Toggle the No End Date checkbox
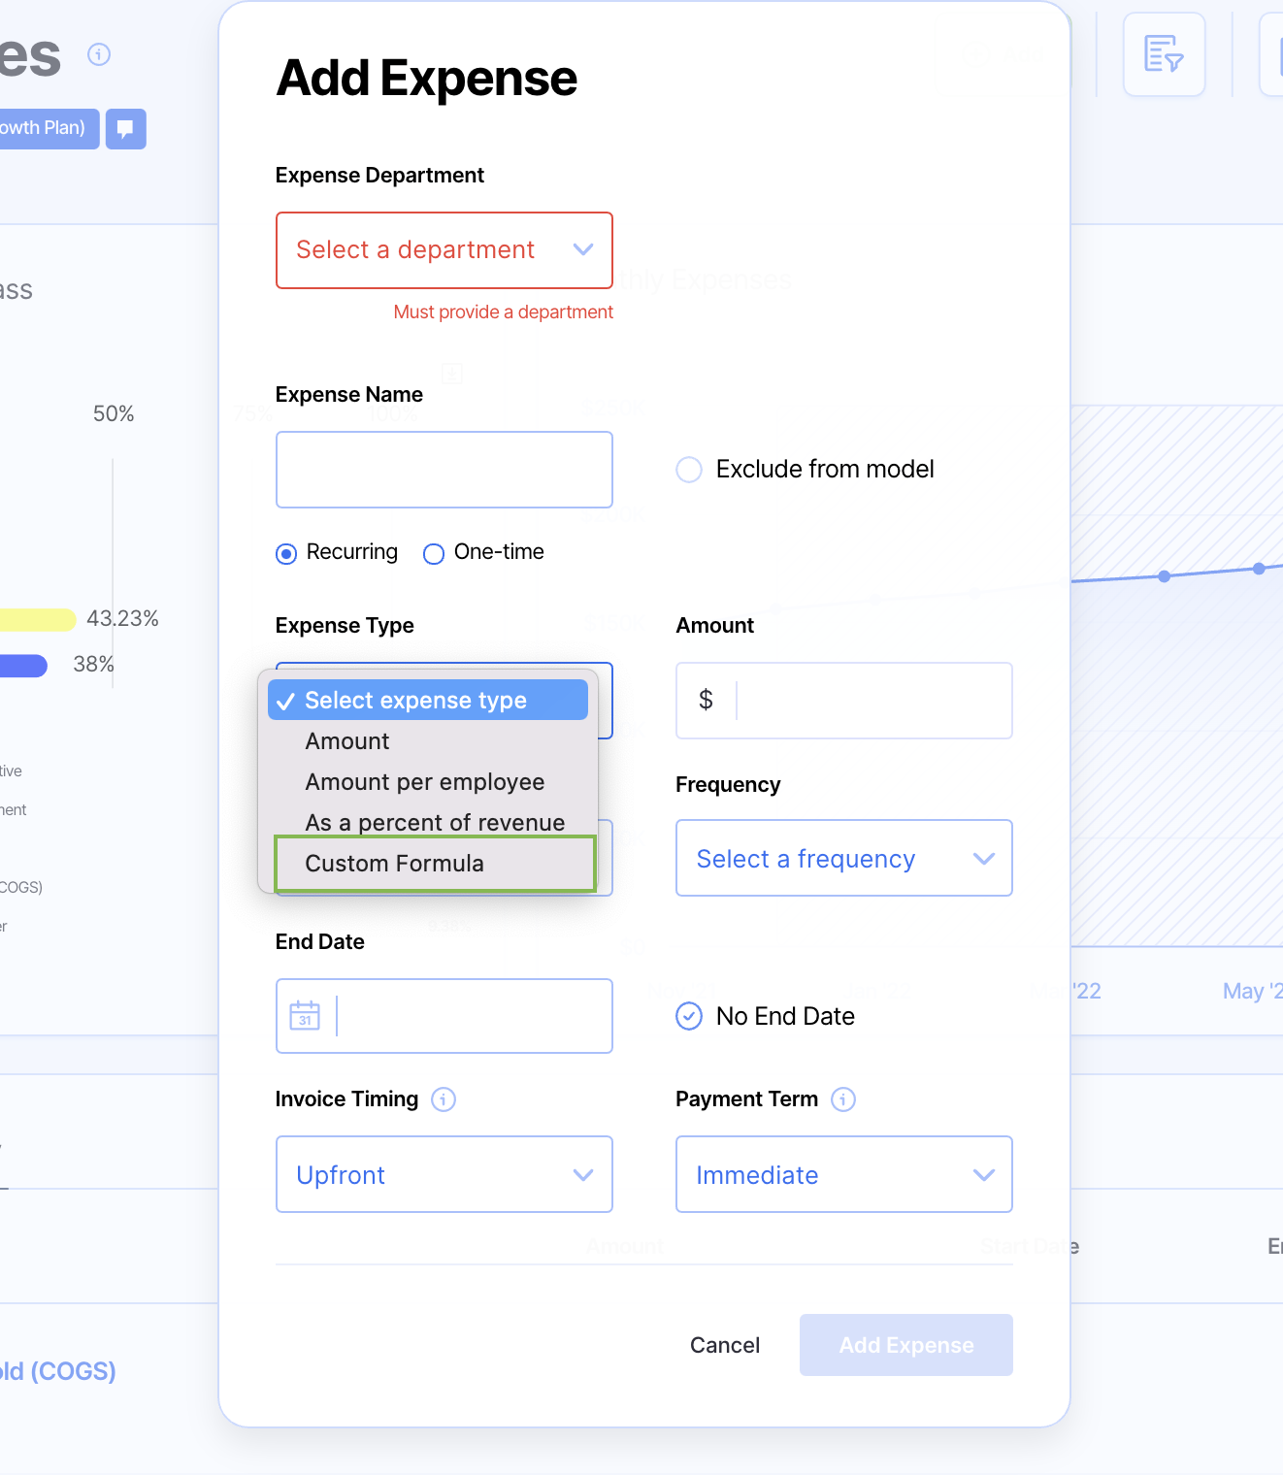The image size is (1283, 1475). point(689,1016)
